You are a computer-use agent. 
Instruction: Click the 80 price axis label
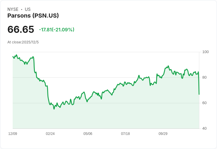(x=204, y=77)
